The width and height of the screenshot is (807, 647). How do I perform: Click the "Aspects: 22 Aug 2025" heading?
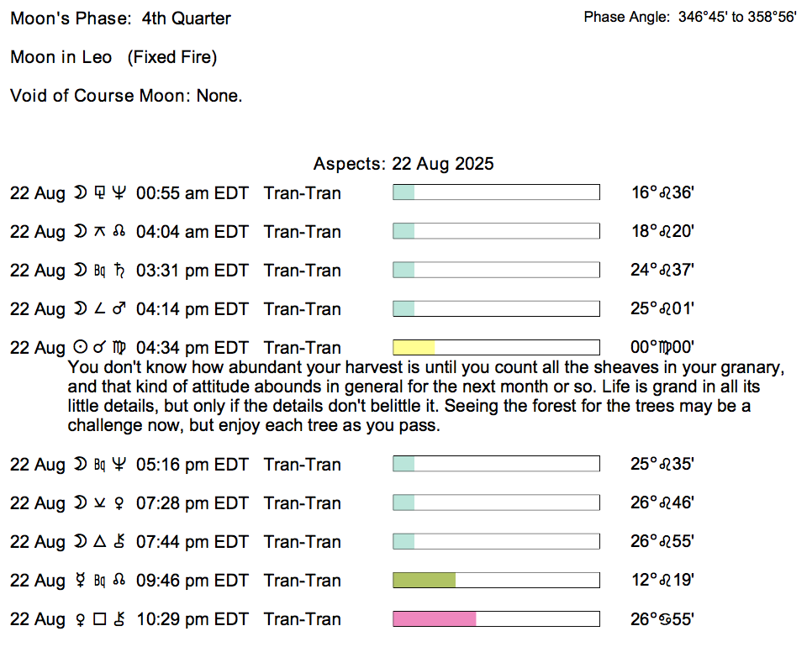(x=403, y=164)
